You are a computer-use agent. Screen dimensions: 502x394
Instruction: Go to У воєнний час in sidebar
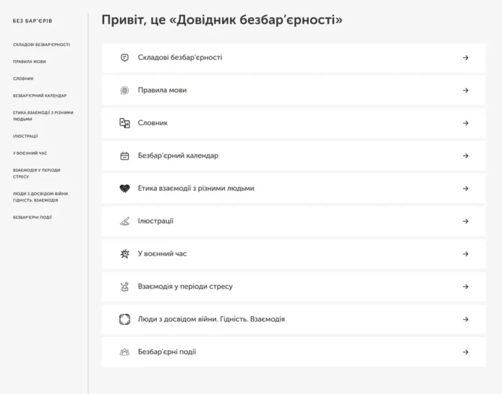point(30,153)
